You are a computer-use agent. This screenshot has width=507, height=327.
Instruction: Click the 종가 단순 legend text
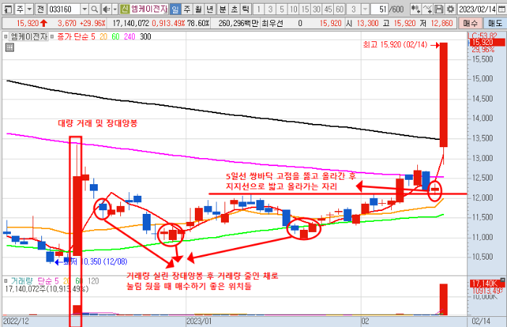pos(73,37)
